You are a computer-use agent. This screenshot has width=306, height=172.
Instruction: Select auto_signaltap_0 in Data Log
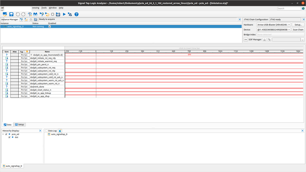59,134
